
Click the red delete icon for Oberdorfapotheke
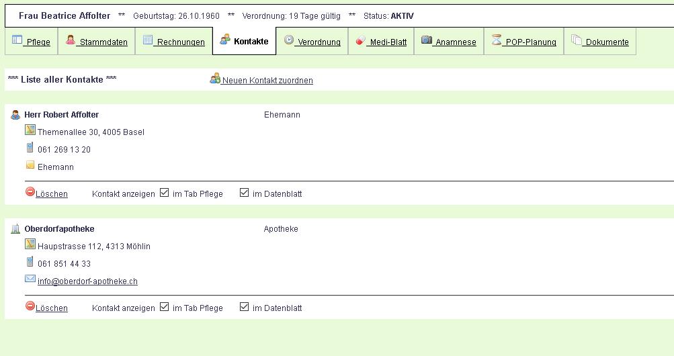[30, 306]
